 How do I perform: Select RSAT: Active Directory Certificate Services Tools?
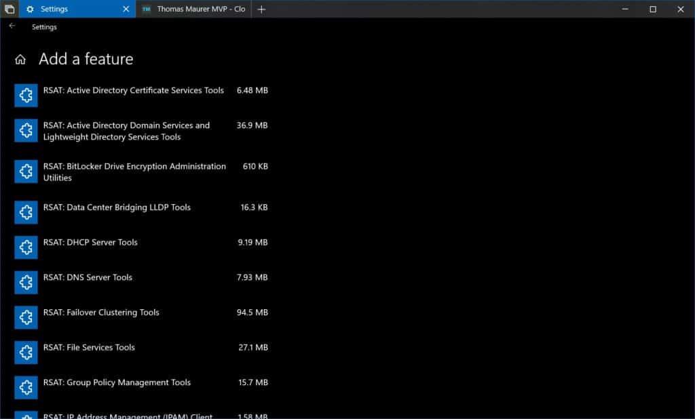coord(134,90)
